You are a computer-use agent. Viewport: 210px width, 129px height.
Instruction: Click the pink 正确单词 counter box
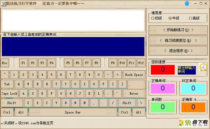click(x=163, y=88)
